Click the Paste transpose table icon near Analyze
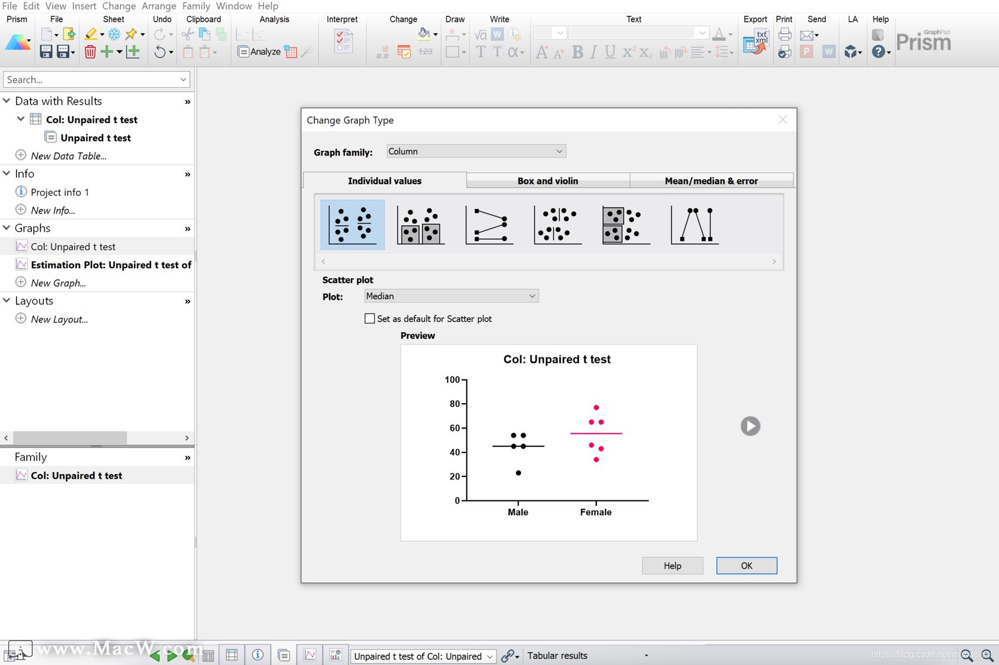The image size is (999, 665). (291, 52)
